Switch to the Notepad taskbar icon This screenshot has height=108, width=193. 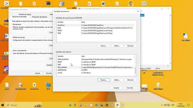click(x=123, y=105)
